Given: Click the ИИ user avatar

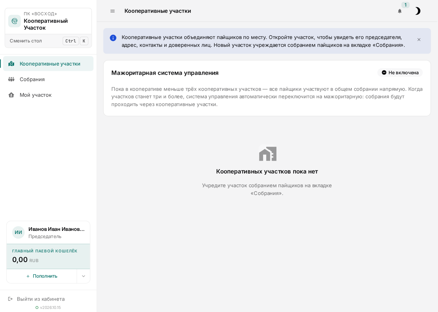Looking at the screenshot, I should click(18, 232).
